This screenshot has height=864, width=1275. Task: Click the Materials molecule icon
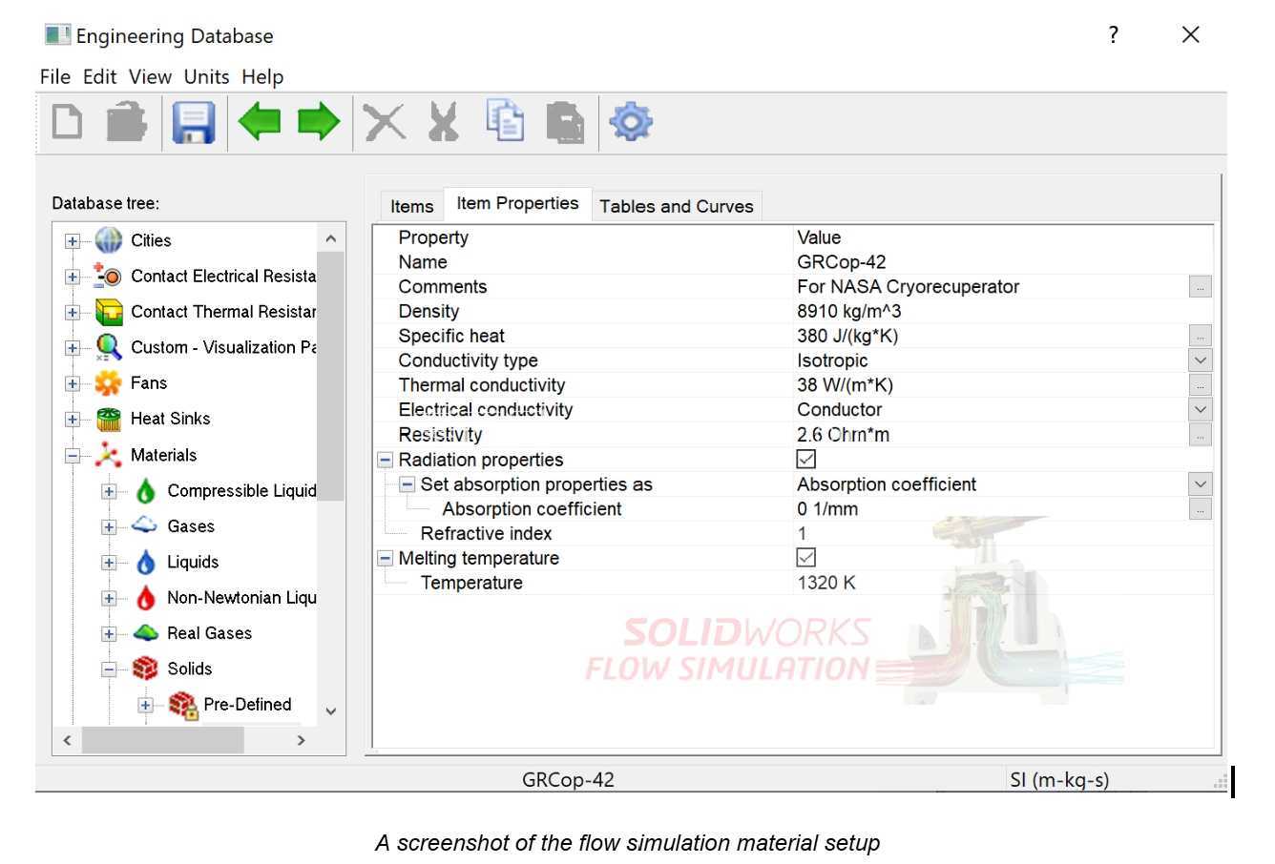click(x=109, y=455)
